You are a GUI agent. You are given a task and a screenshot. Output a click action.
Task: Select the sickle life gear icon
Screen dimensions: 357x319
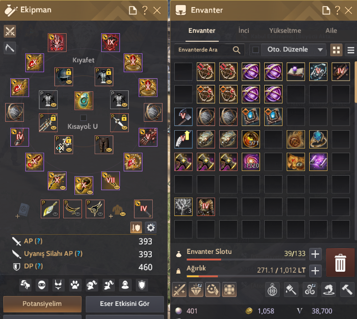click(x=10, y=48)
